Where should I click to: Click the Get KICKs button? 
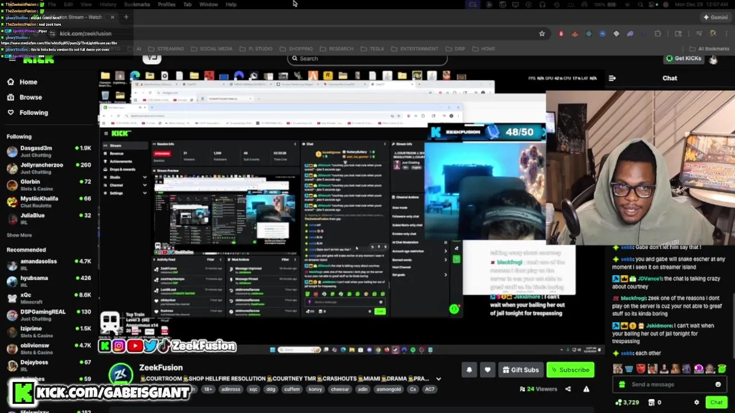[684, 59]
